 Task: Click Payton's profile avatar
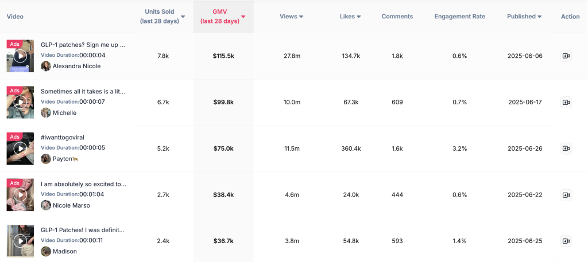(x=46, y=158)
